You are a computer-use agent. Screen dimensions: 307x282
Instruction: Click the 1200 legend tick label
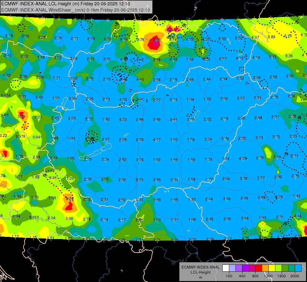(268, 276)
